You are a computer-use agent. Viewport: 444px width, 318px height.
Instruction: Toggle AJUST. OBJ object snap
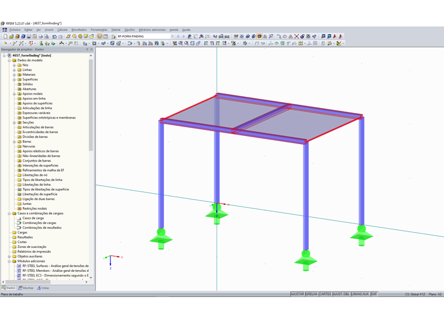click(x=341, y=294)
